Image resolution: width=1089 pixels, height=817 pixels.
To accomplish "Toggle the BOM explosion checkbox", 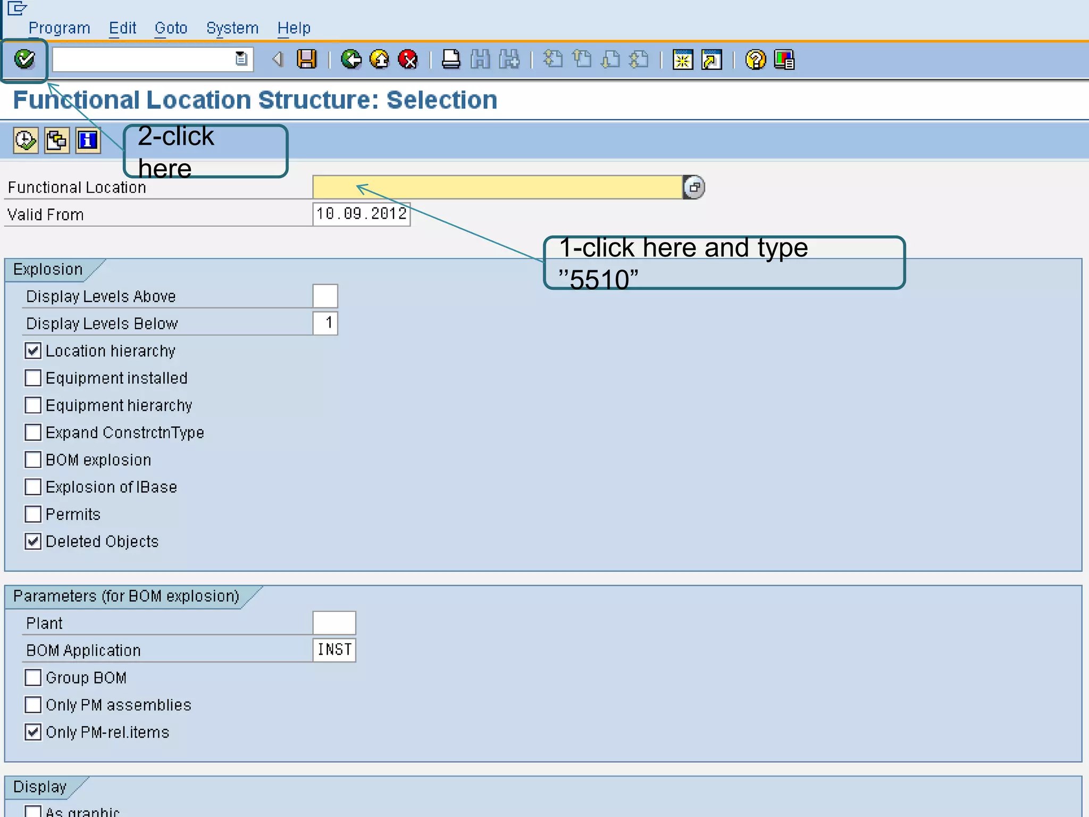I will pos(33,460).
